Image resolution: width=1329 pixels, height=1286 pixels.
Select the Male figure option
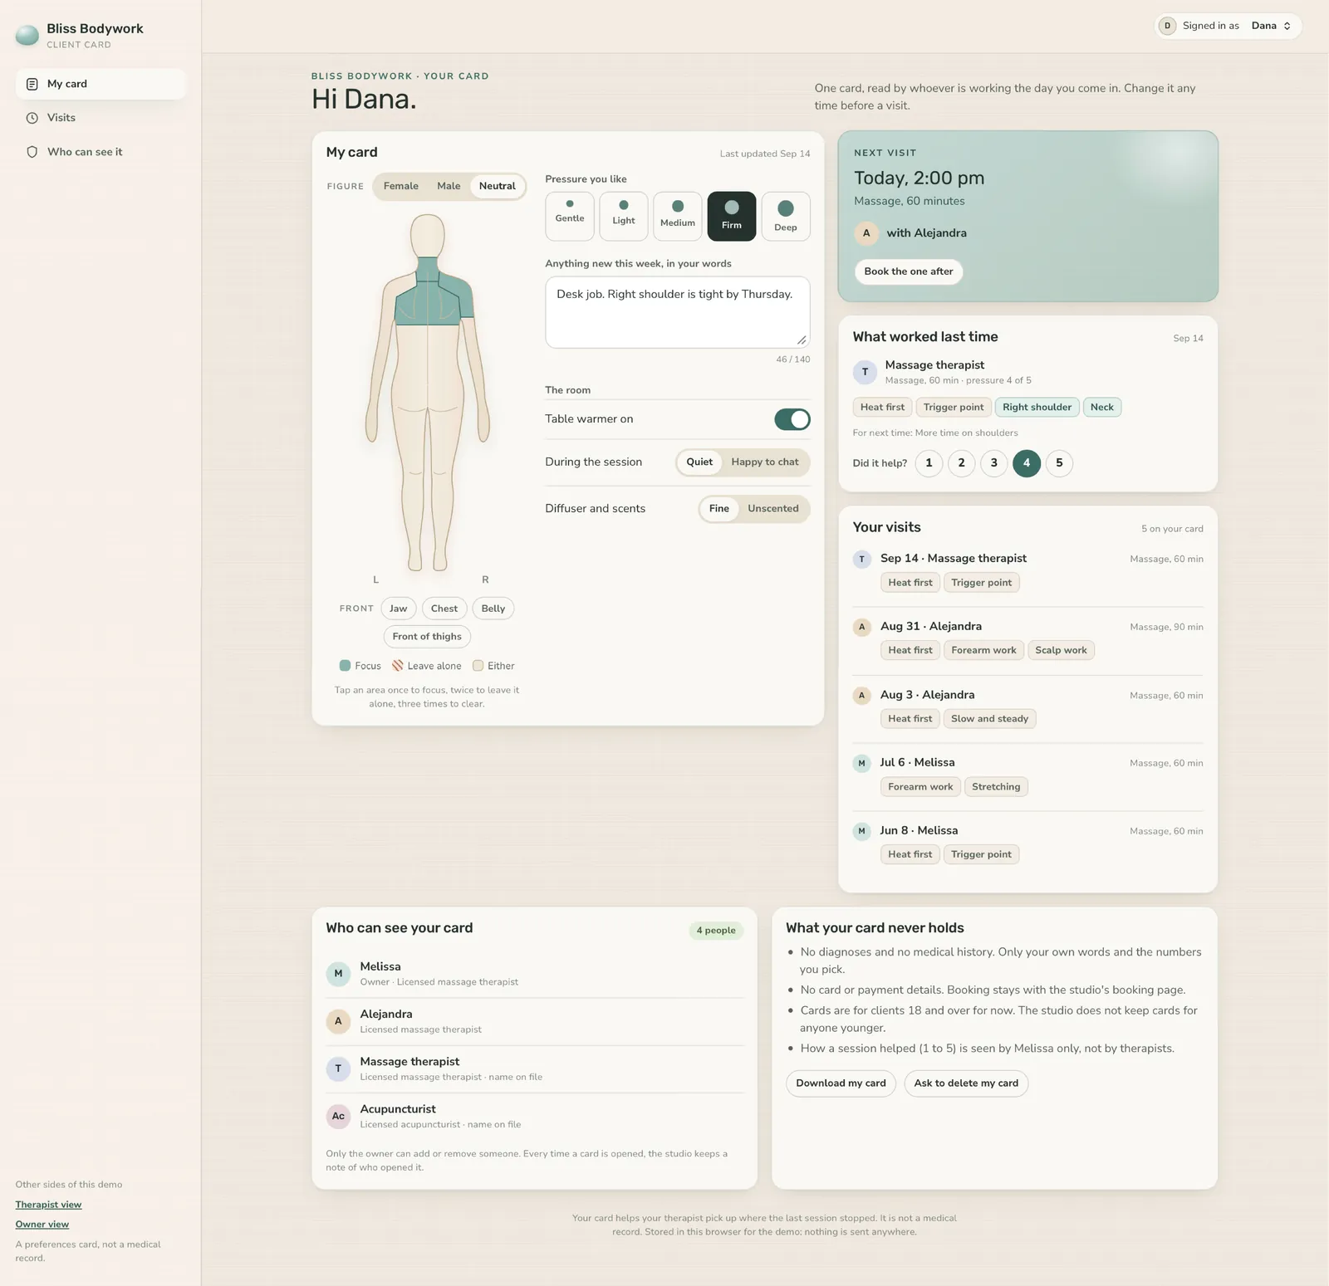[449, 186]
